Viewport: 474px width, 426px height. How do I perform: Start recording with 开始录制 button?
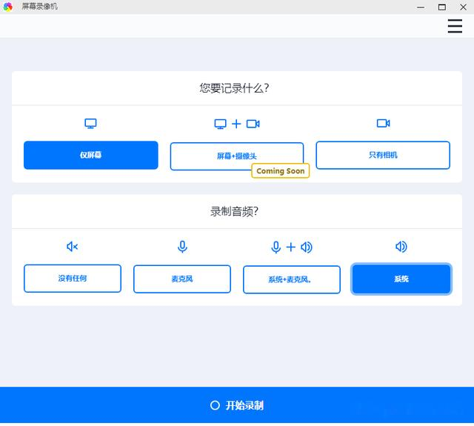tap(237, 405)
